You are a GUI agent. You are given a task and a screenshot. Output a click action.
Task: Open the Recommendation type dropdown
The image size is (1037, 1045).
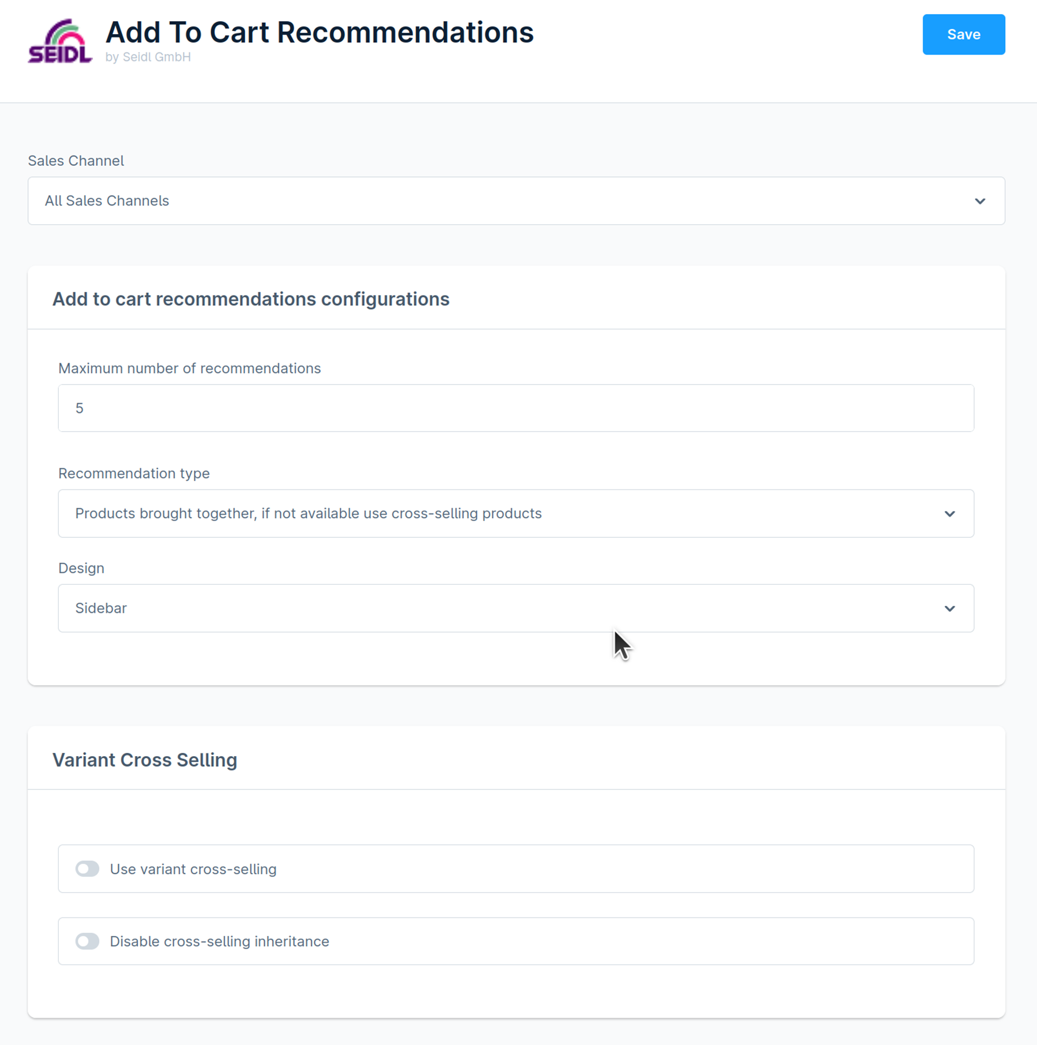point(515,513)
